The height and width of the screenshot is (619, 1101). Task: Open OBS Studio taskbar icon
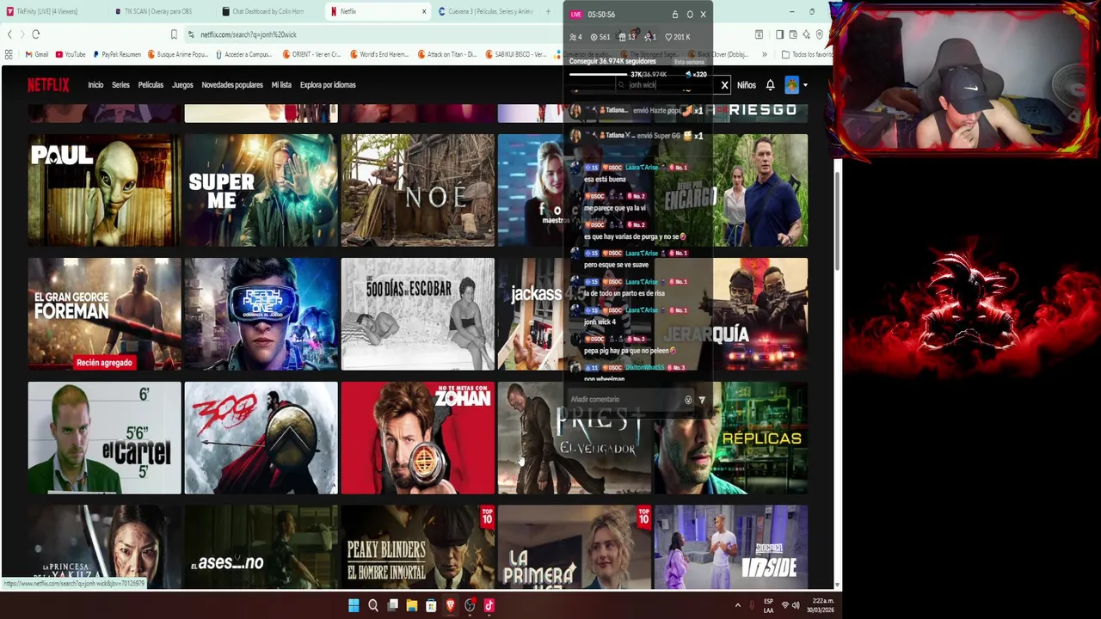(x=470, y=605)
